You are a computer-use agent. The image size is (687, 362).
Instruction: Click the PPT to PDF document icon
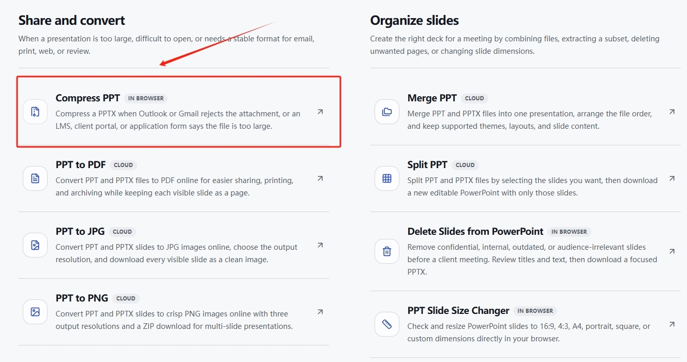[x=35, y=178]
